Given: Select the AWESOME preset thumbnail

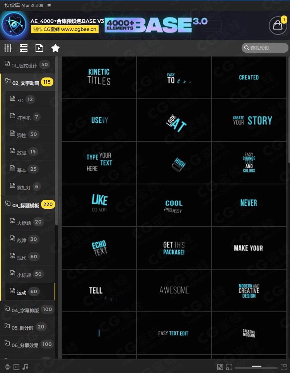Looking at the screenshot, I should click(174, 290).
